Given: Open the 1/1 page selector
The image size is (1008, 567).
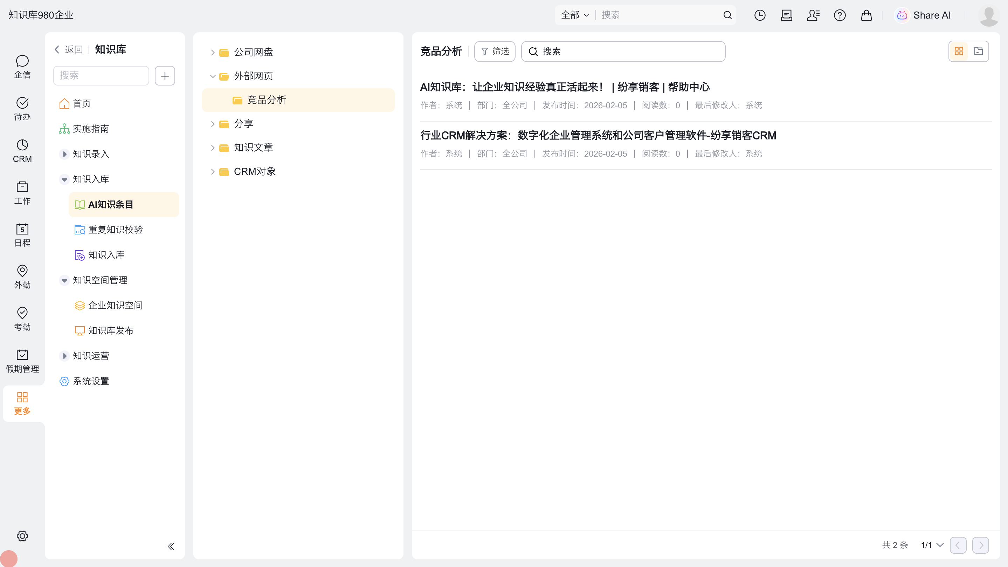Looking at the screenshot, I should 932,545.
